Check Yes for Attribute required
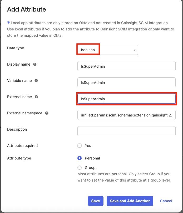The width and height of the screenshot is (183, 213). coord(79,146)
